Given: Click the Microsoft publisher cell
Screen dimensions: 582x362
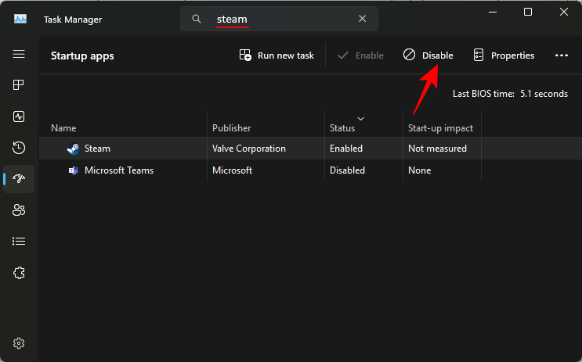Looking at the screenshot, I should click(x=232, y=170).
